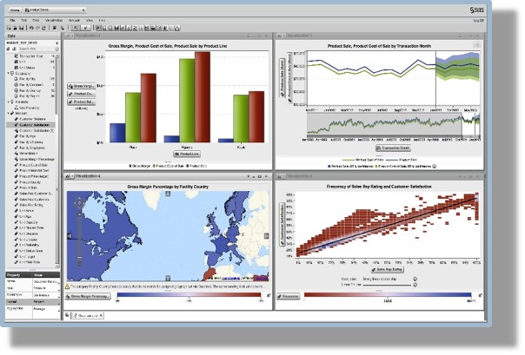
Task: Click the map pan-left arrow on left edge
Action: tap(70, 236)
